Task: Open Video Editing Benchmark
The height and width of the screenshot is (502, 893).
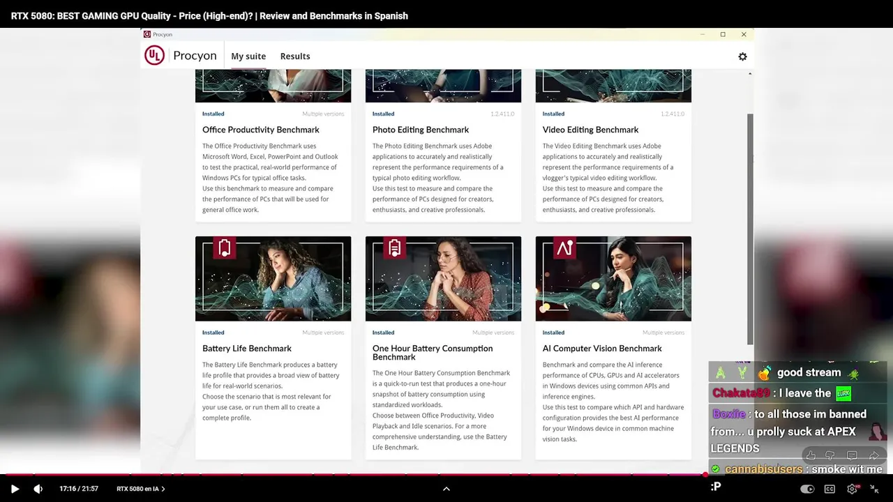Action: click(x=590, y=130)
